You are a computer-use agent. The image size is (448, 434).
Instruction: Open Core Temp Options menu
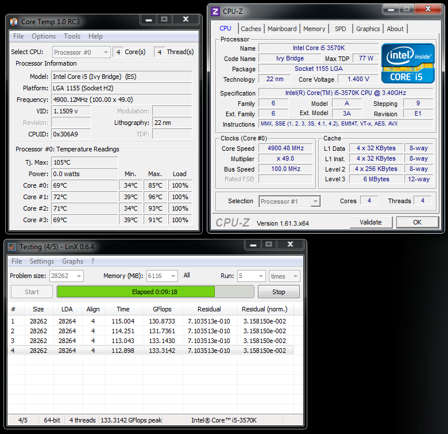[44, 36]
